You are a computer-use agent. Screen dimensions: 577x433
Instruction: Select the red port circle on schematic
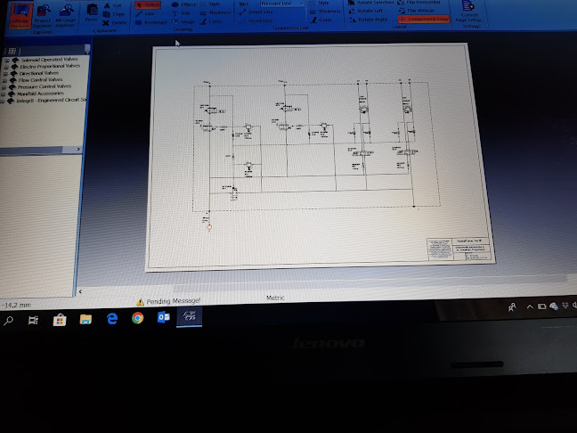click(x=209, y=227)
